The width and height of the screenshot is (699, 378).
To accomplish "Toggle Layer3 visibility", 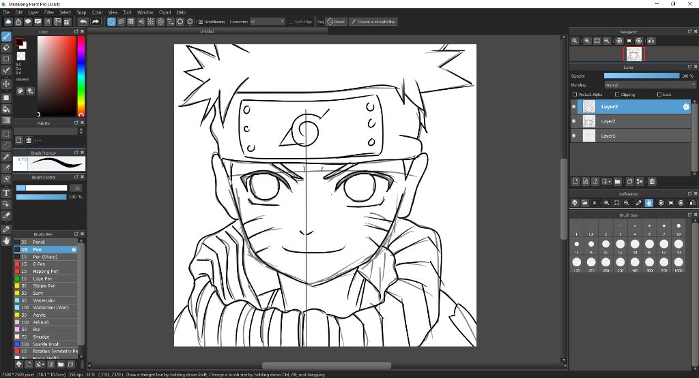I will 573,107.
